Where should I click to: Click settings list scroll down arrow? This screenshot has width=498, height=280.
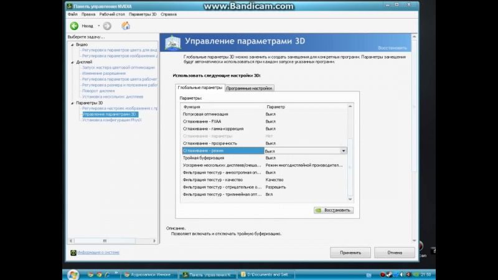(x=350, y=199)
